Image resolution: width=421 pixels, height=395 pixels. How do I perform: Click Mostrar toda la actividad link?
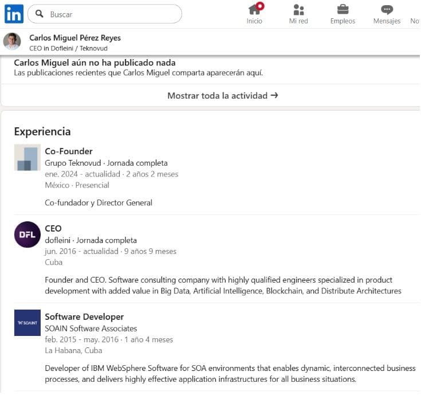click(x=222, y=96)
